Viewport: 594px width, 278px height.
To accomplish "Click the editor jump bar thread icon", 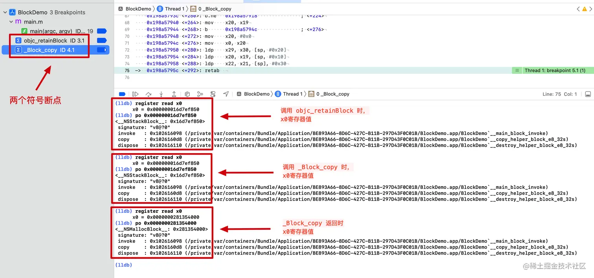I will tap(160, 9).
